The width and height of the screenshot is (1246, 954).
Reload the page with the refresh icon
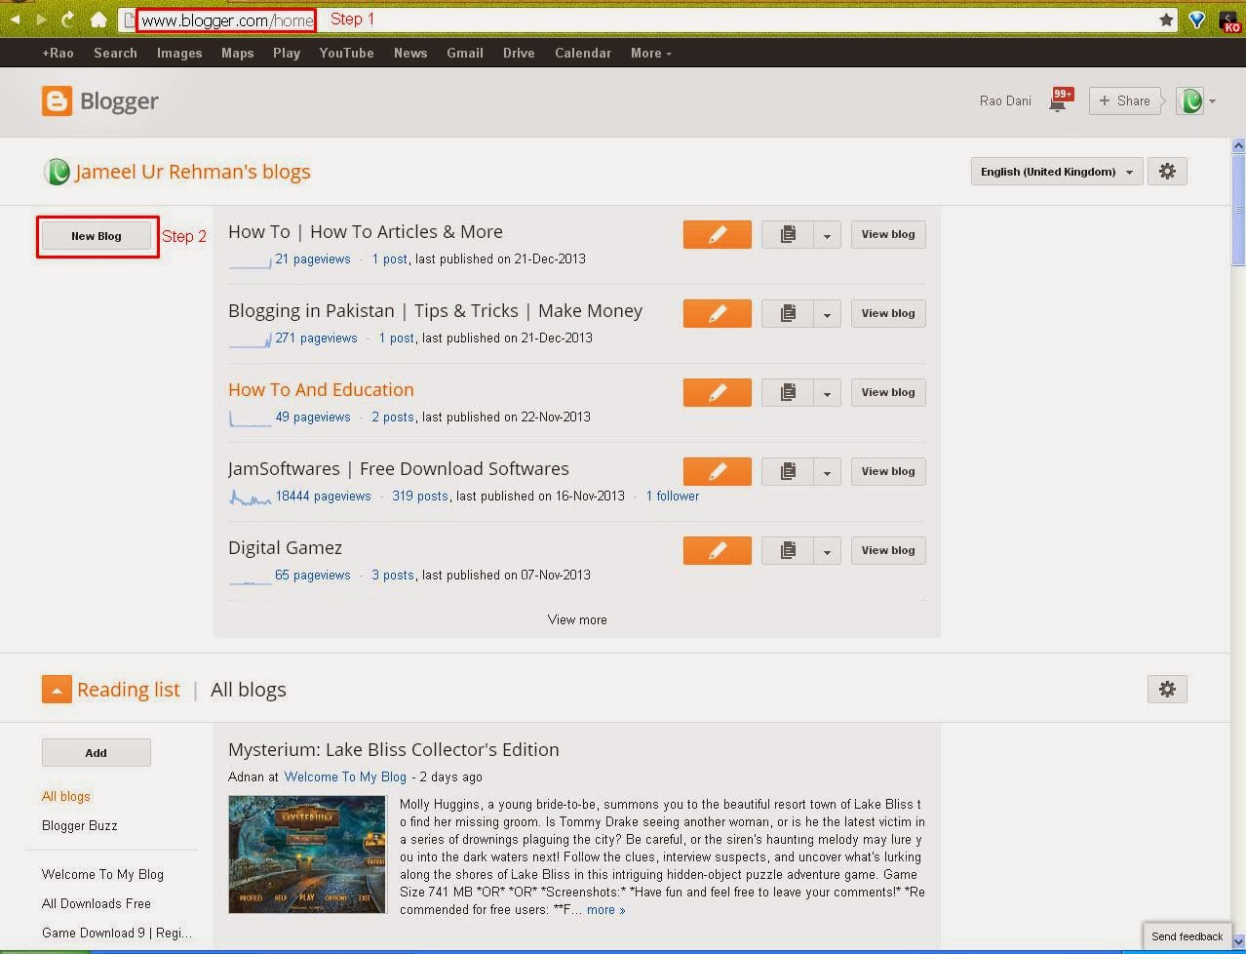(67, 19)
